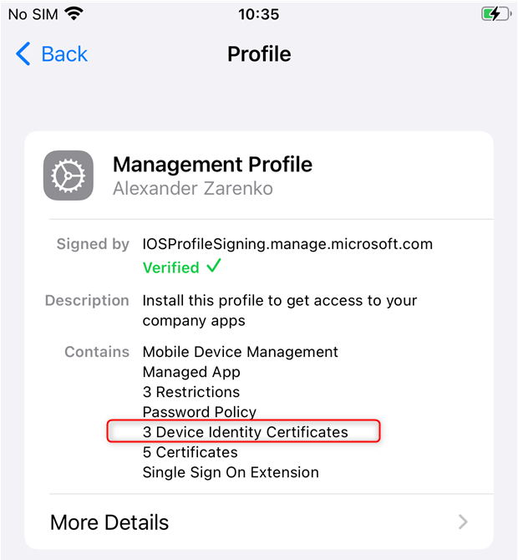
Task: Tap the Management Profile gear icon
Action: point(69,176)
